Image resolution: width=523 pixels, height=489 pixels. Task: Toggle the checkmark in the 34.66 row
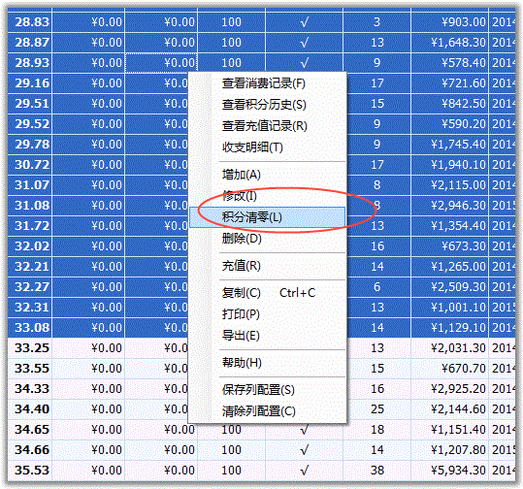[305, 450]
